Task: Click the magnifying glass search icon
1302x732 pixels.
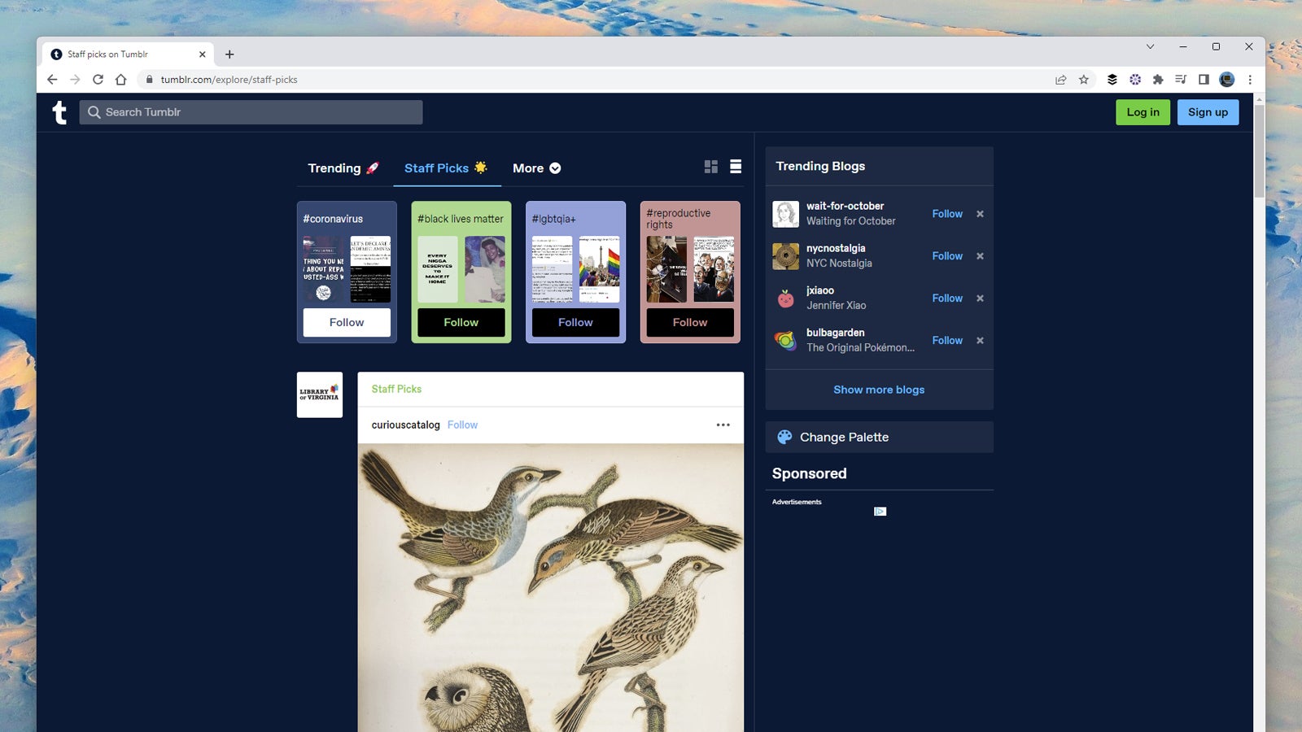Action: point(94,112)
